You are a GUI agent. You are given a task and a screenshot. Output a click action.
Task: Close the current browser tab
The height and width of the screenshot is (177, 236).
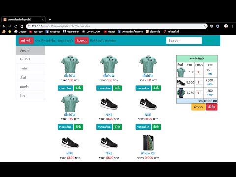pyautogui.click(x=43, y=20)
